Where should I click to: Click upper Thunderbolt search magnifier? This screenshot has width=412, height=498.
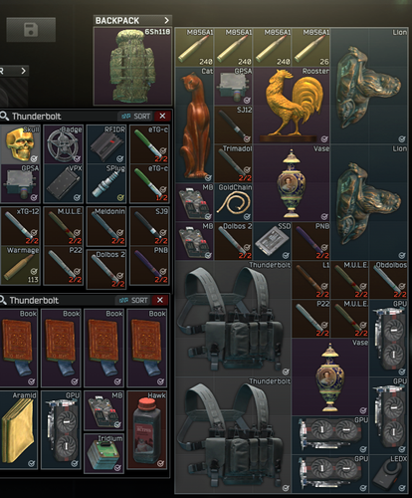pyautogui.click(x=5, y=117)
